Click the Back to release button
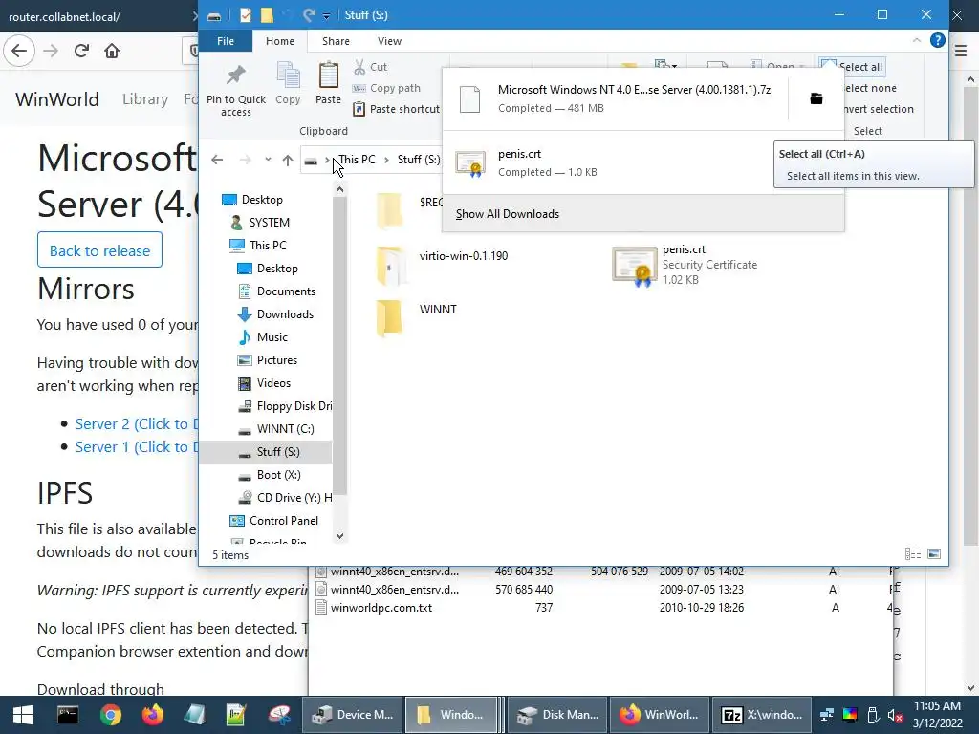 point(99,249)
